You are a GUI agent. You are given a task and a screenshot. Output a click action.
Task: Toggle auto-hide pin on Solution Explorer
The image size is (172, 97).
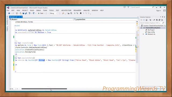[x=162, y=17]
